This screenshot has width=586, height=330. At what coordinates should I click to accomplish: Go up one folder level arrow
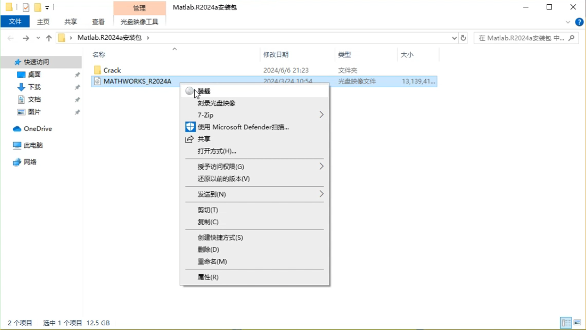tap(49, 38)
